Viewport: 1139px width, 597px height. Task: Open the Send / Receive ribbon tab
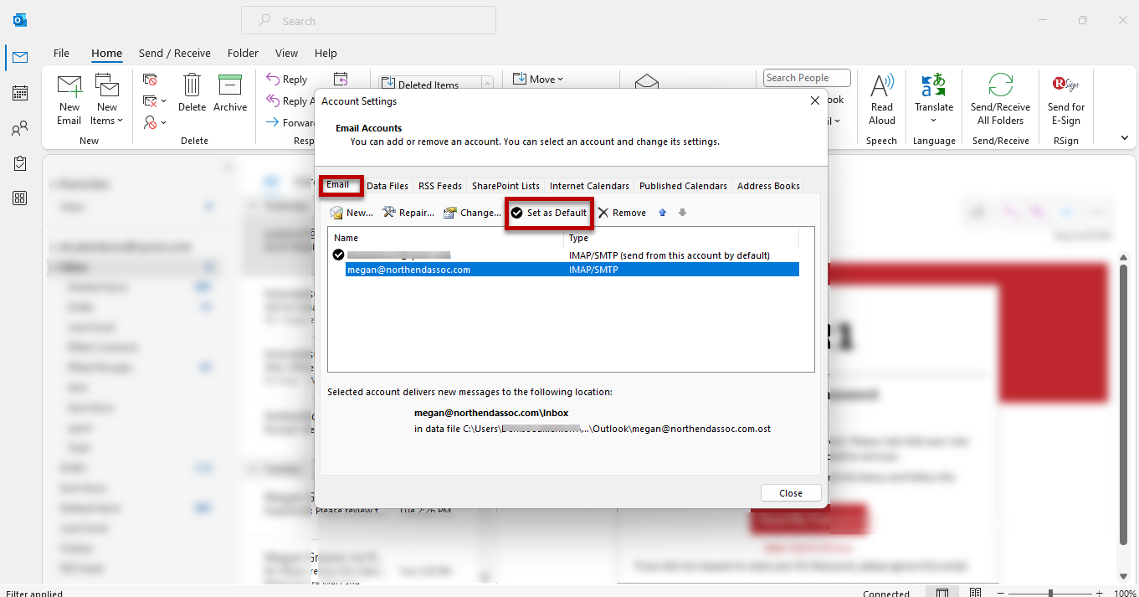click(x=175, y=53)
